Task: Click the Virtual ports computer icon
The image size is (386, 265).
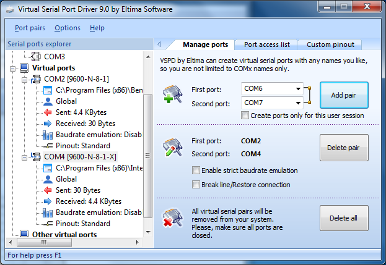Action: 24,68
